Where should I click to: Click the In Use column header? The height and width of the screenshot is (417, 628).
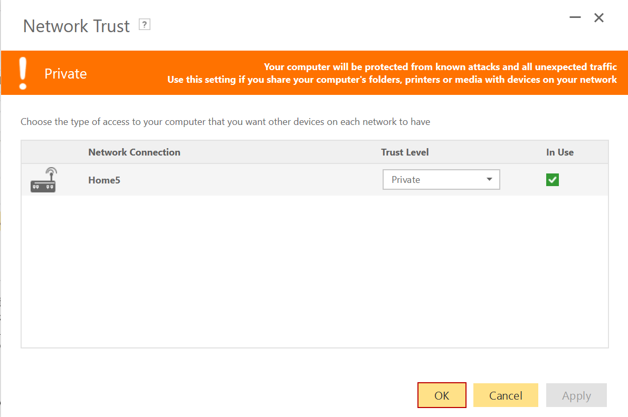[x=560, y=152]
